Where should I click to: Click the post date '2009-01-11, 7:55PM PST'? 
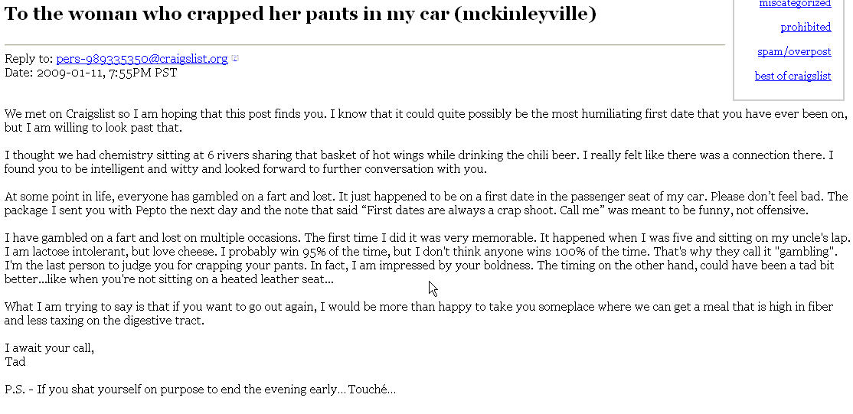click(106, 73)
